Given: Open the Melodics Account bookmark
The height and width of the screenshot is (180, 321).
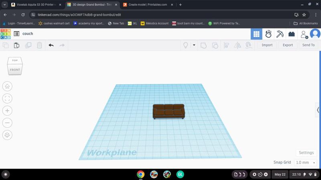Looking at the screenshot, I should (x=154, y=24).
